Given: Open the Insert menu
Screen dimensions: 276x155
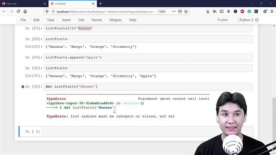Looking at the screenshot, I should point(66,20).
